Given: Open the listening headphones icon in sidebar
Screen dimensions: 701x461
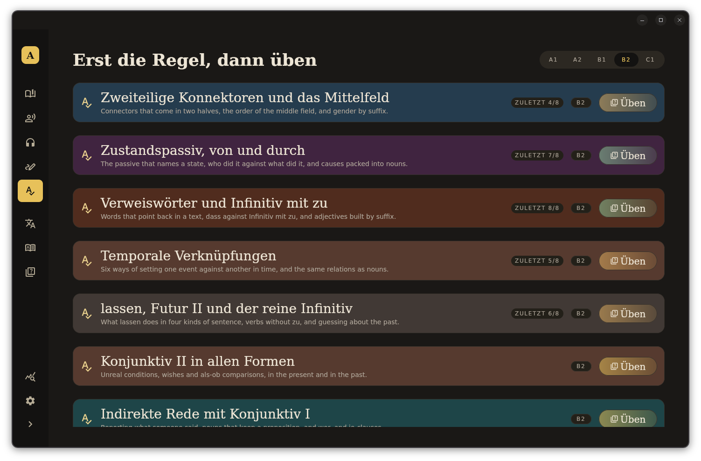Looking at the screenshot, I should (x=30, y=142).
